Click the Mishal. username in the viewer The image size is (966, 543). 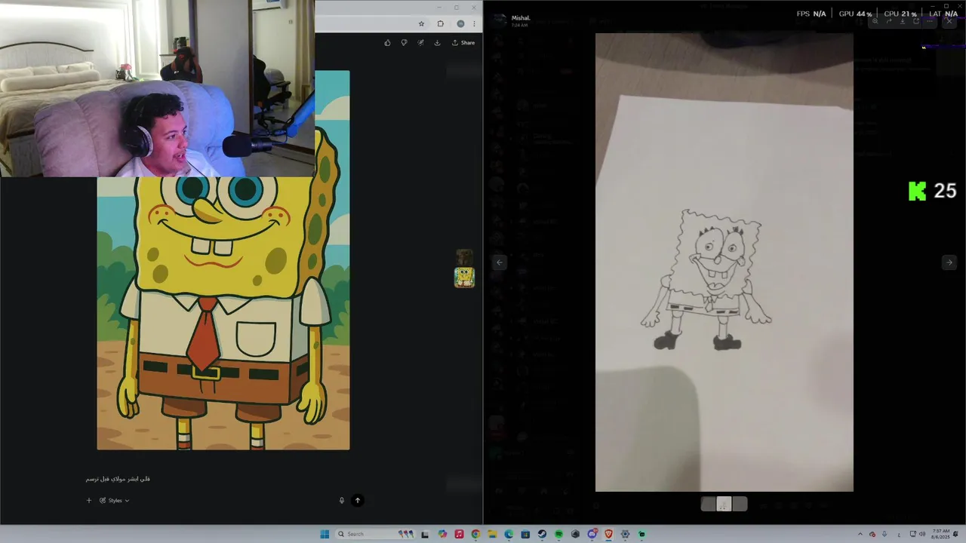[x=521, y=18]
